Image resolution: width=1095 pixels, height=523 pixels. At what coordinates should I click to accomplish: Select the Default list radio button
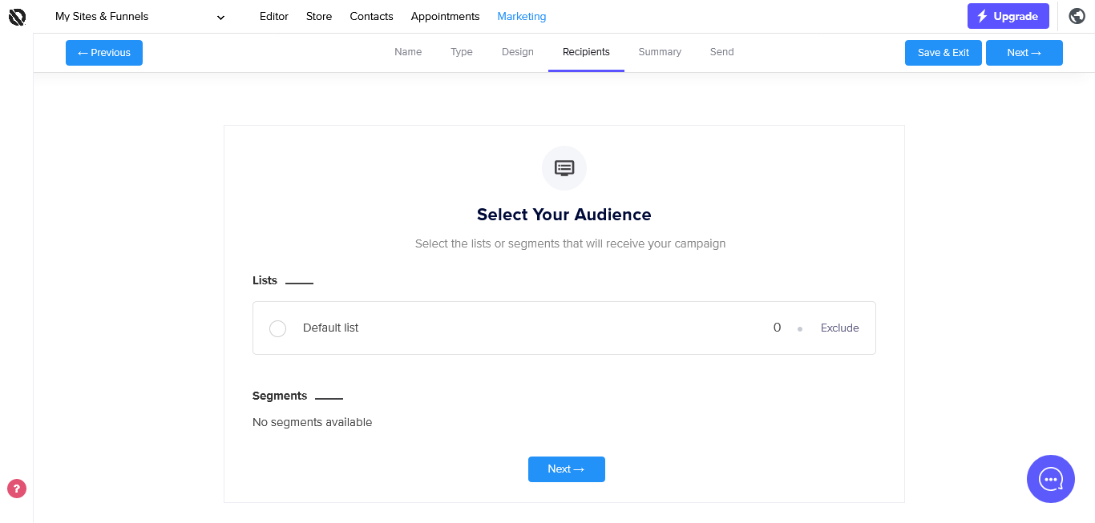click(x=277, y=328)
